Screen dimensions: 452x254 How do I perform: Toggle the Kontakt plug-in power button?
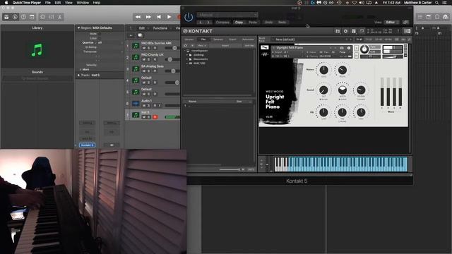tap(189, 17)
